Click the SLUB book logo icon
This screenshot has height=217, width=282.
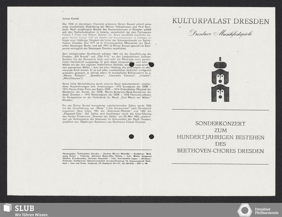8,208
